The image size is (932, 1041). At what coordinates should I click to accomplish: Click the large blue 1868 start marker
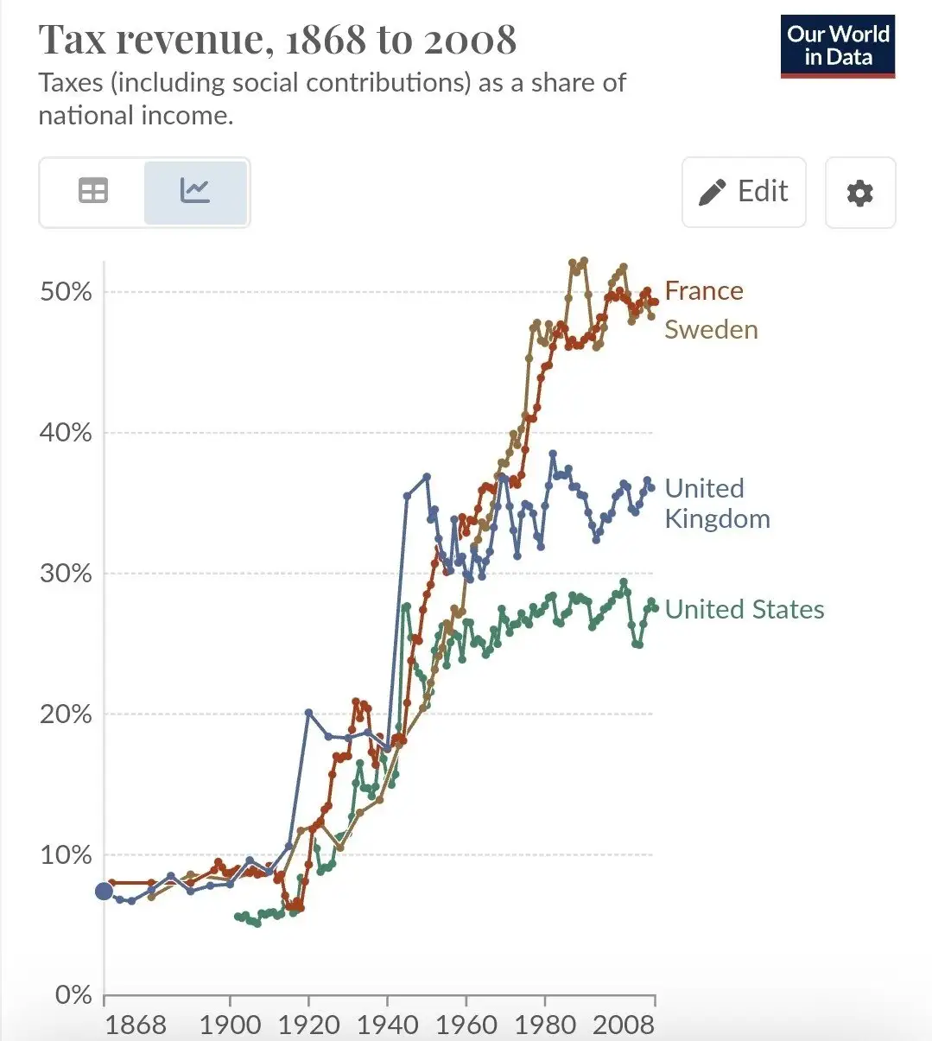tap(104, 891)
